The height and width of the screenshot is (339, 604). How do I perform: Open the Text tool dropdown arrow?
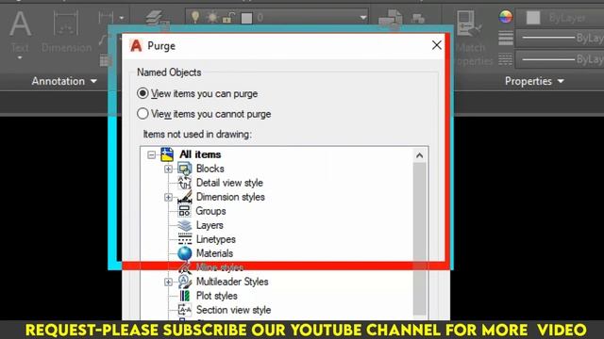pos(20,58)
